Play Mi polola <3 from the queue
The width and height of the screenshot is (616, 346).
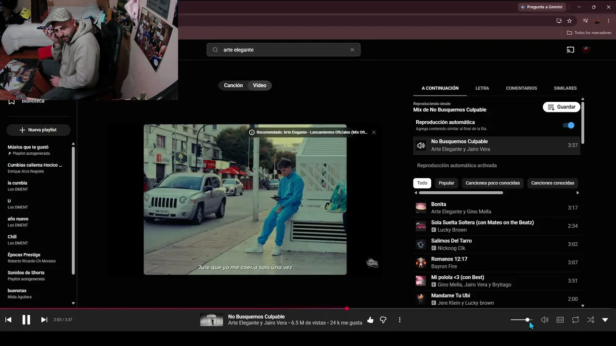[497, 281]
